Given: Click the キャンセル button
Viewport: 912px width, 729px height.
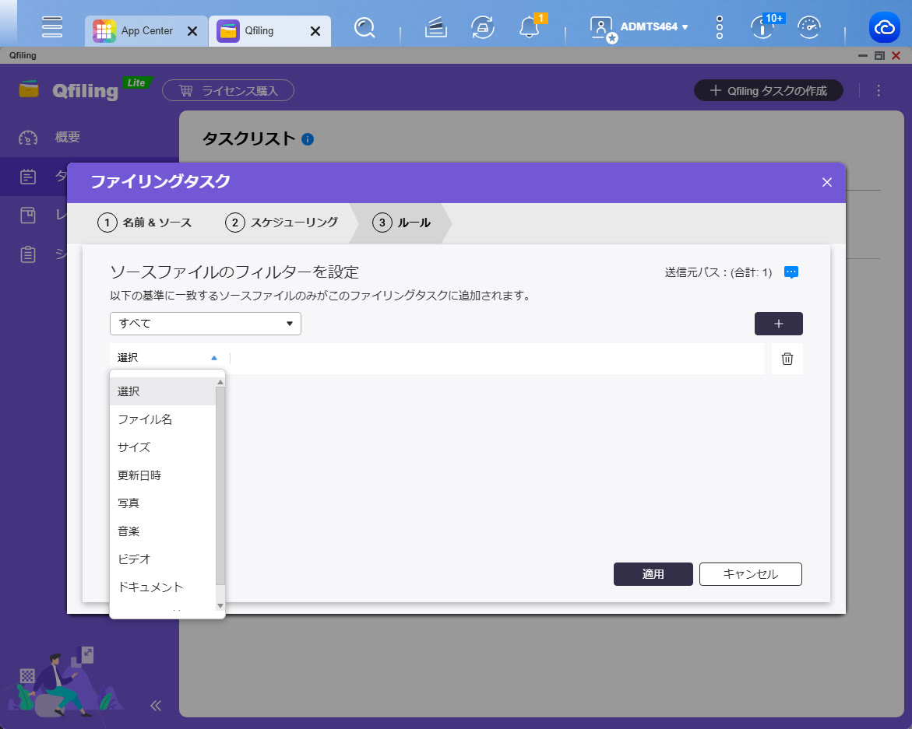Looking at the screenshot, I should [x=750, y=574].
